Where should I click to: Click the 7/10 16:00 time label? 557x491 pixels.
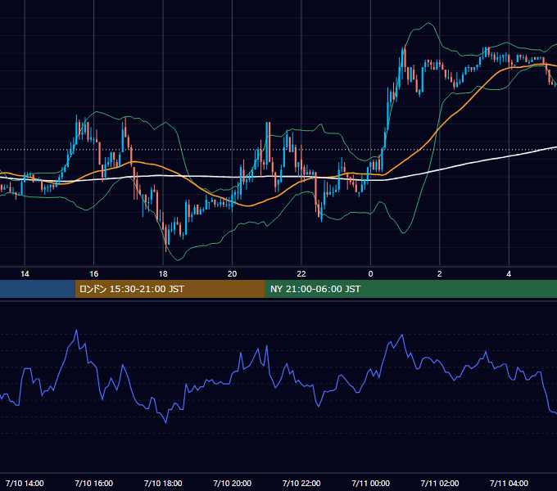93,483
